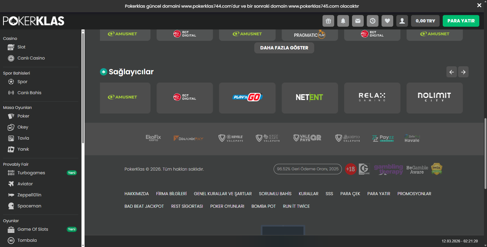The width and height of the screenshot is (487, 247).
Task: Open Canlı Casino in the sidebar
Action: coord(31,58)
